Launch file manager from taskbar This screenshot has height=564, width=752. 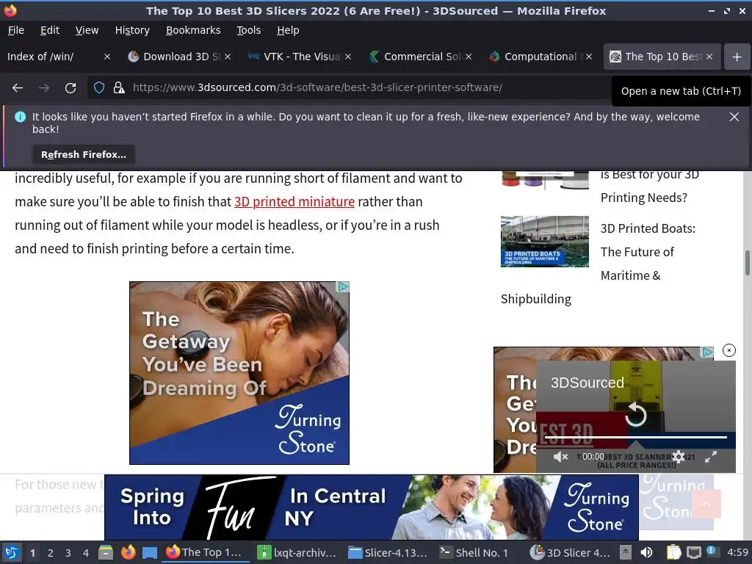click(x=106, y=553)
